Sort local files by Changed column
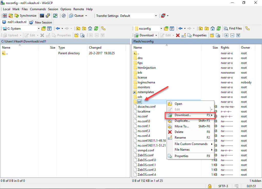The image size is (262, 189). (x=106, y=48)
